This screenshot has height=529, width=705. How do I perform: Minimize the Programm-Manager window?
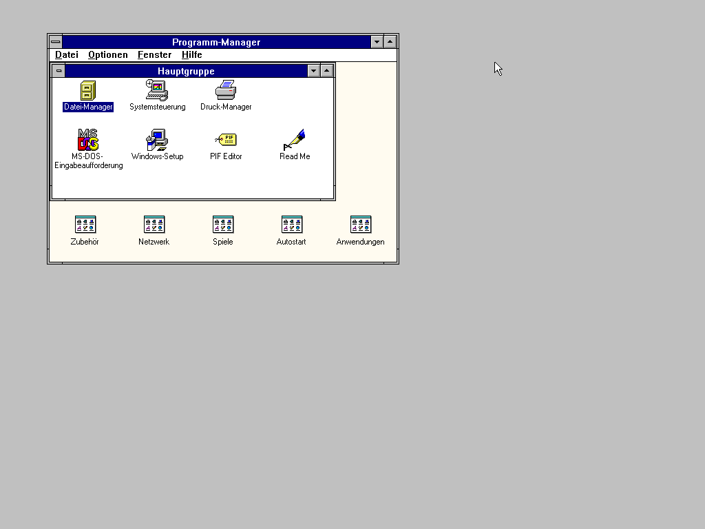pos(377,42)
